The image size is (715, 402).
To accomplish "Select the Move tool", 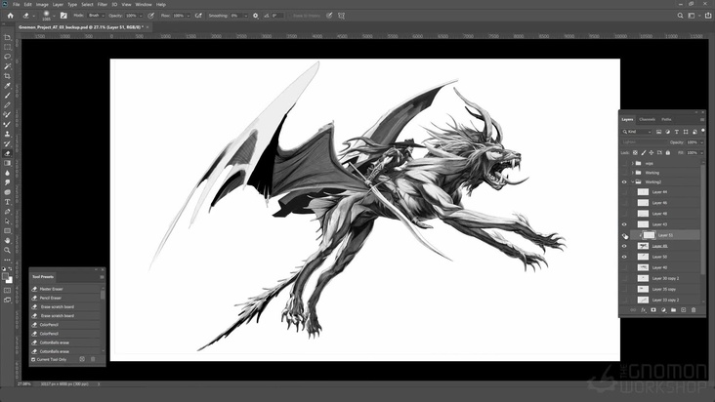I will tap(7, 37).
